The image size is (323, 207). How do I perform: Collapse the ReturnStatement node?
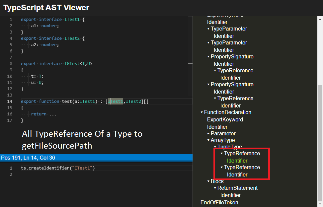pos(215,188)
